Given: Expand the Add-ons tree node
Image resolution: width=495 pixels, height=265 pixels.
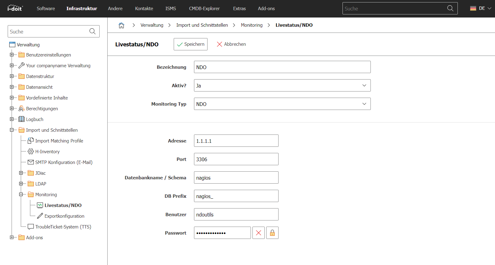Looking at the screenshot, I should point(12,237).
